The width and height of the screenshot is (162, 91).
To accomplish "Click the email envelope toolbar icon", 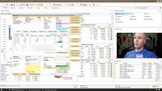I will tap(7, 5).
